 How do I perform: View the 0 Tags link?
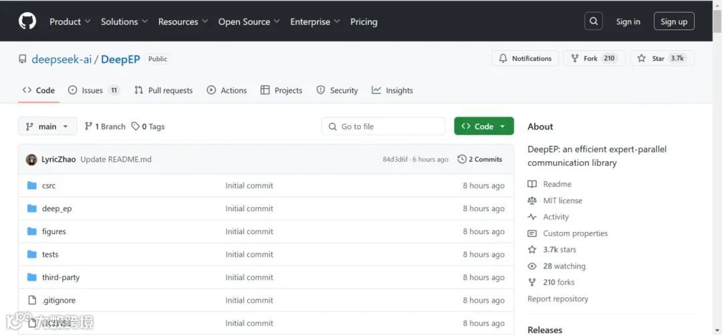tap(148, 126)
